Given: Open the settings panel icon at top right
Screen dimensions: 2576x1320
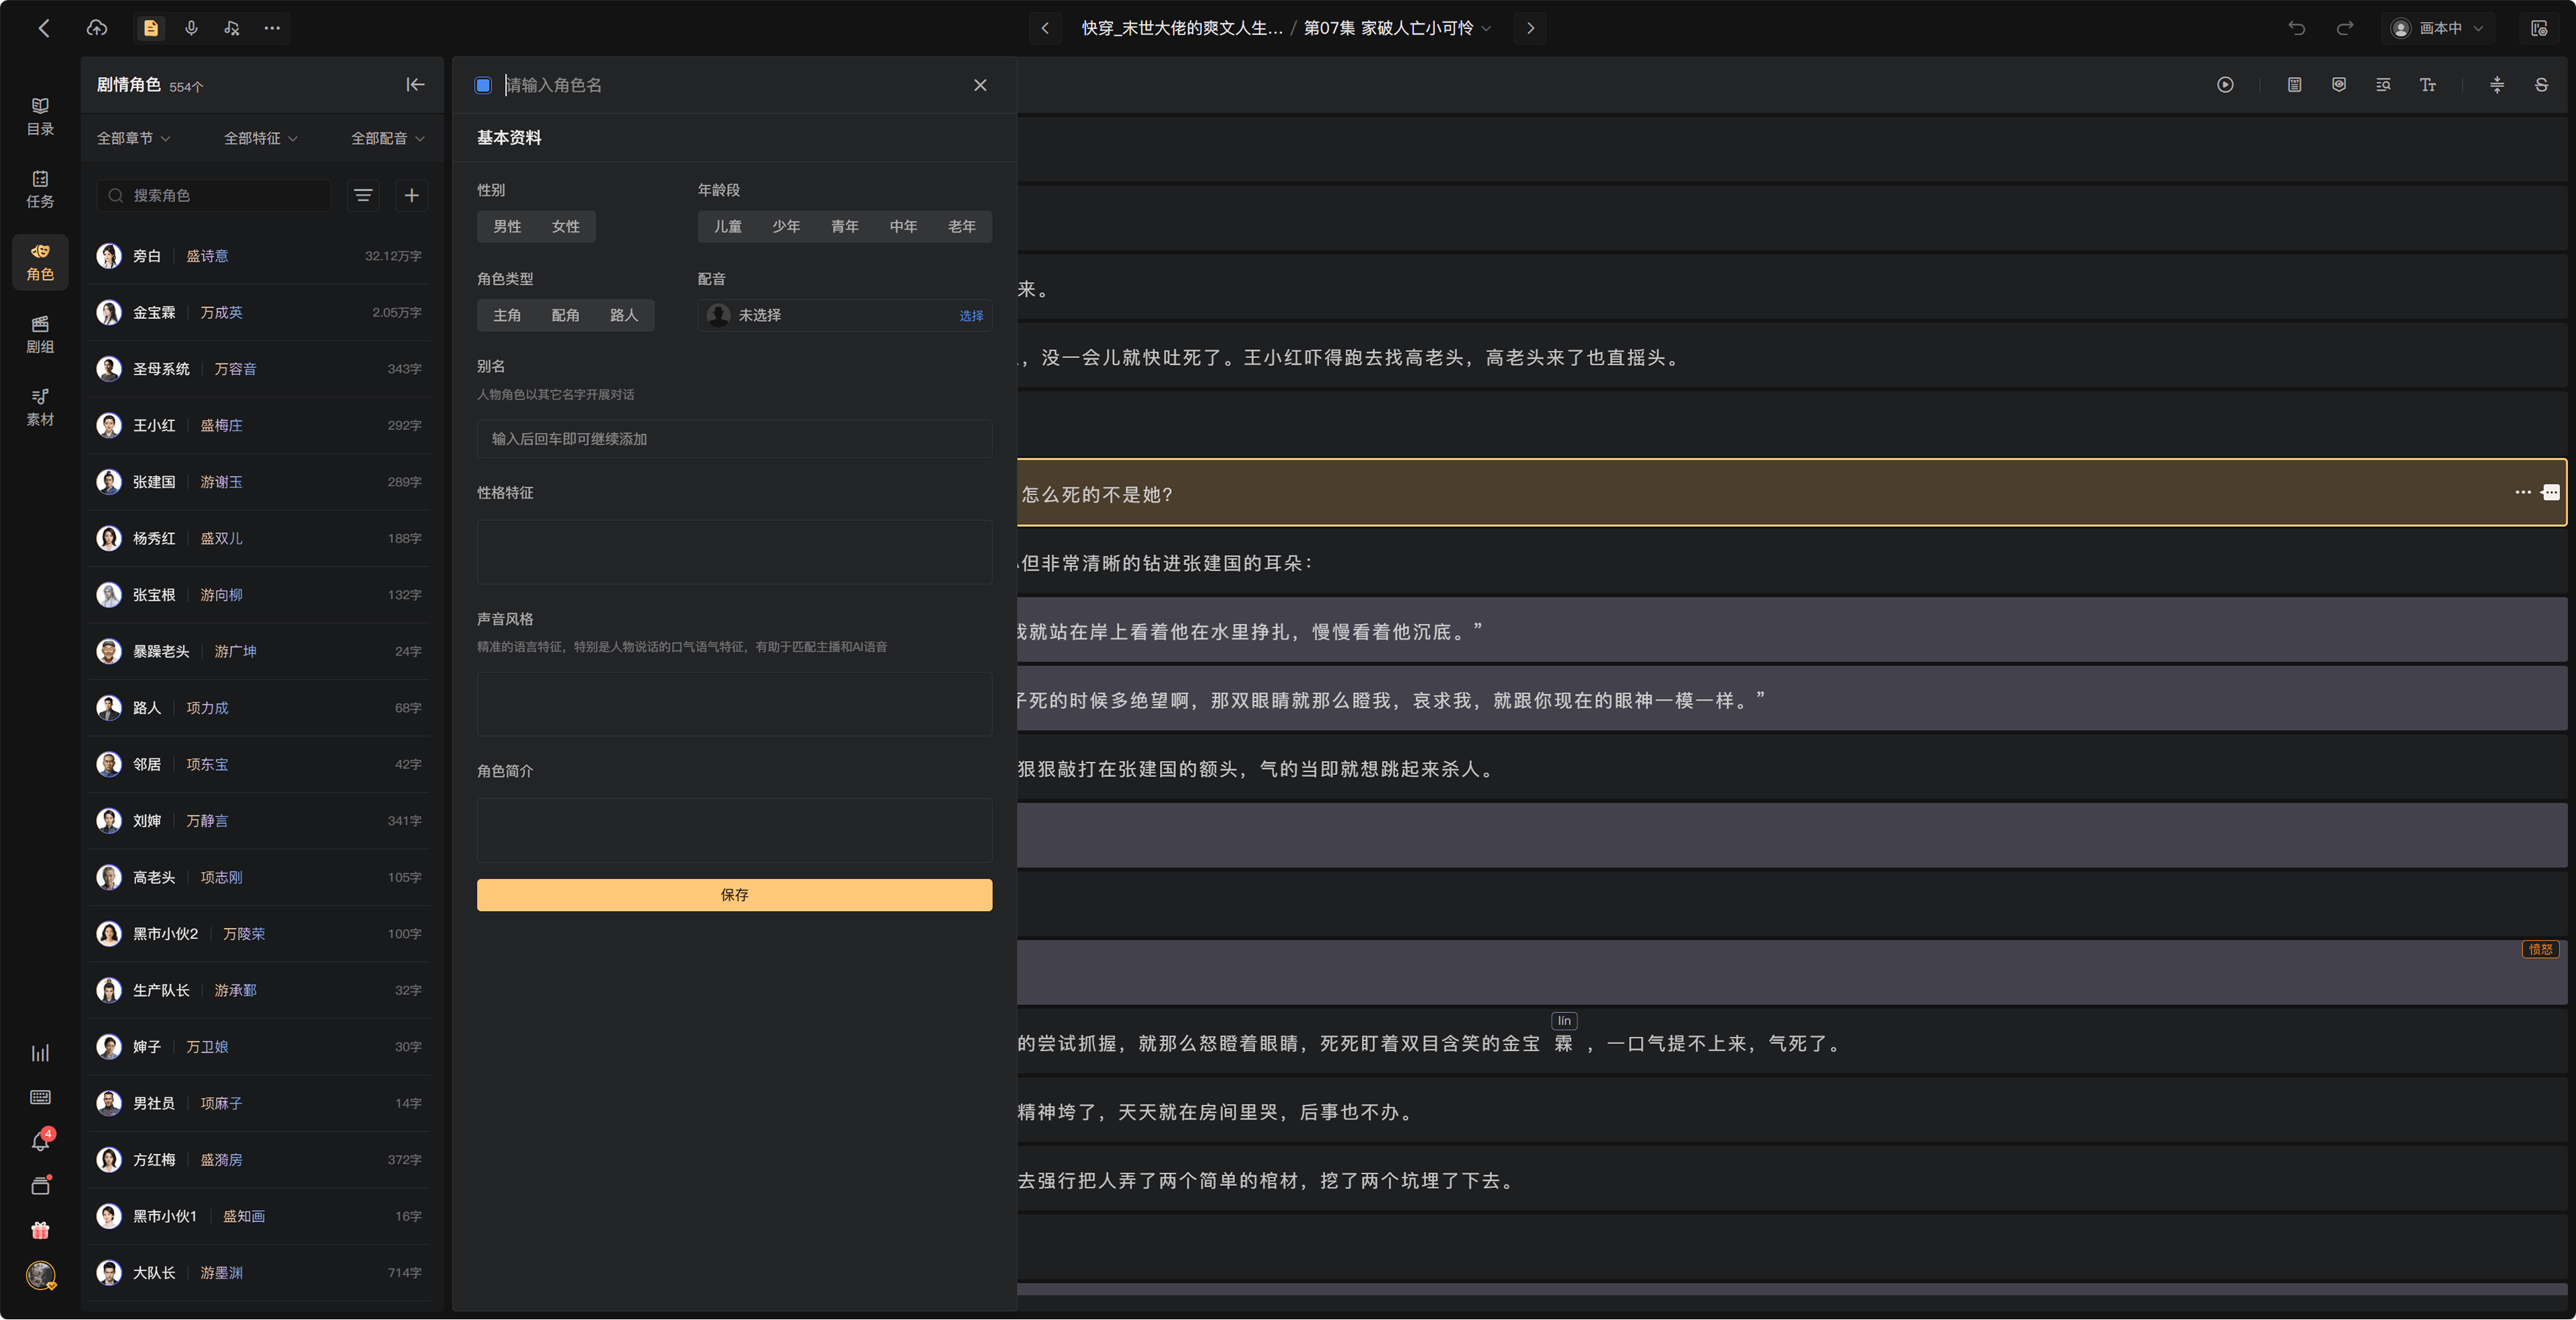Looking at the screenshot, I should (2539, 28).
